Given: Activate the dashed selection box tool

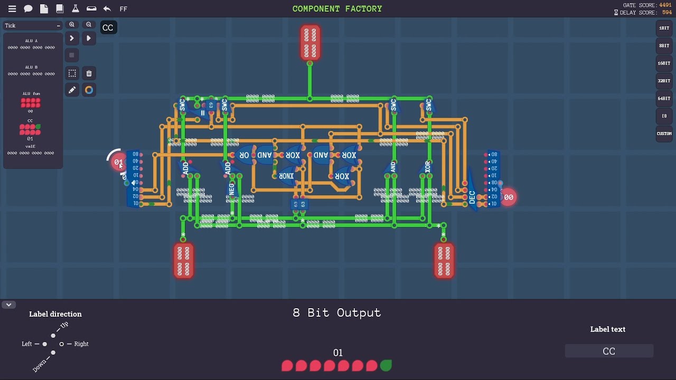Looking at the screenshot, I should point(72,73).
